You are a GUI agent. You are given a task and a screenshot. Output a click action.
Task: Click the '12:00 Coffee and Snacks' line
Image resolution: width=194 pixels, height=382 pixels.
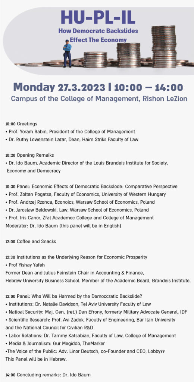tap(31, 241)
